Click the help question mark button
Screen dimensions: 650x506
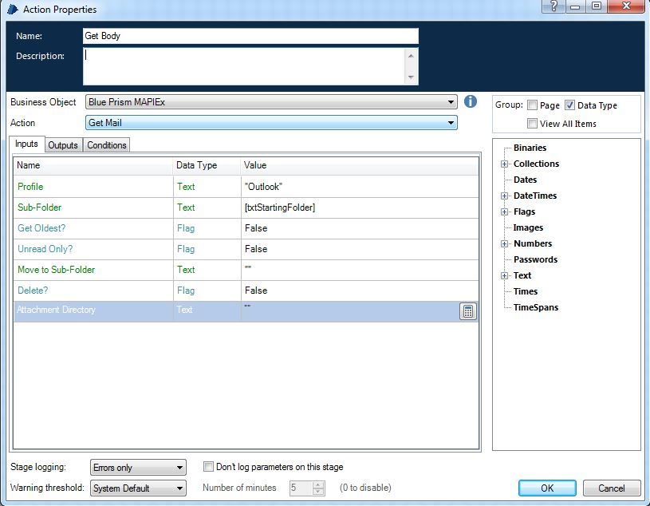pyautogui.click(x=553, y=6)
